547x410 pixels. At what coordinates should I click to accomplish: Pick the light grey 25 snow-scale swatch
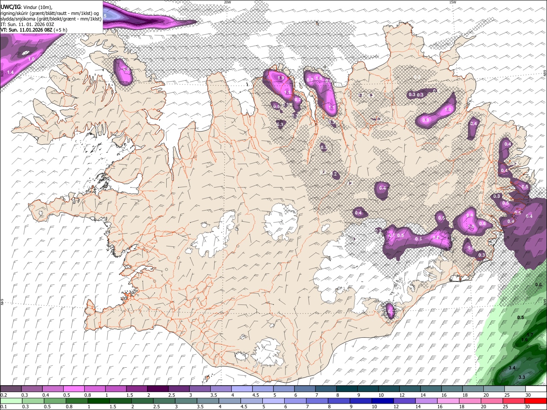(x=515, y=389)
